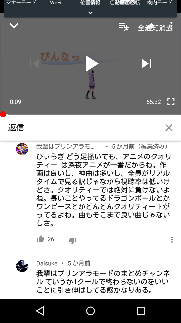Minimize player with the down chevron
Viewport: 181px width, 323px height.
(14, 25)
